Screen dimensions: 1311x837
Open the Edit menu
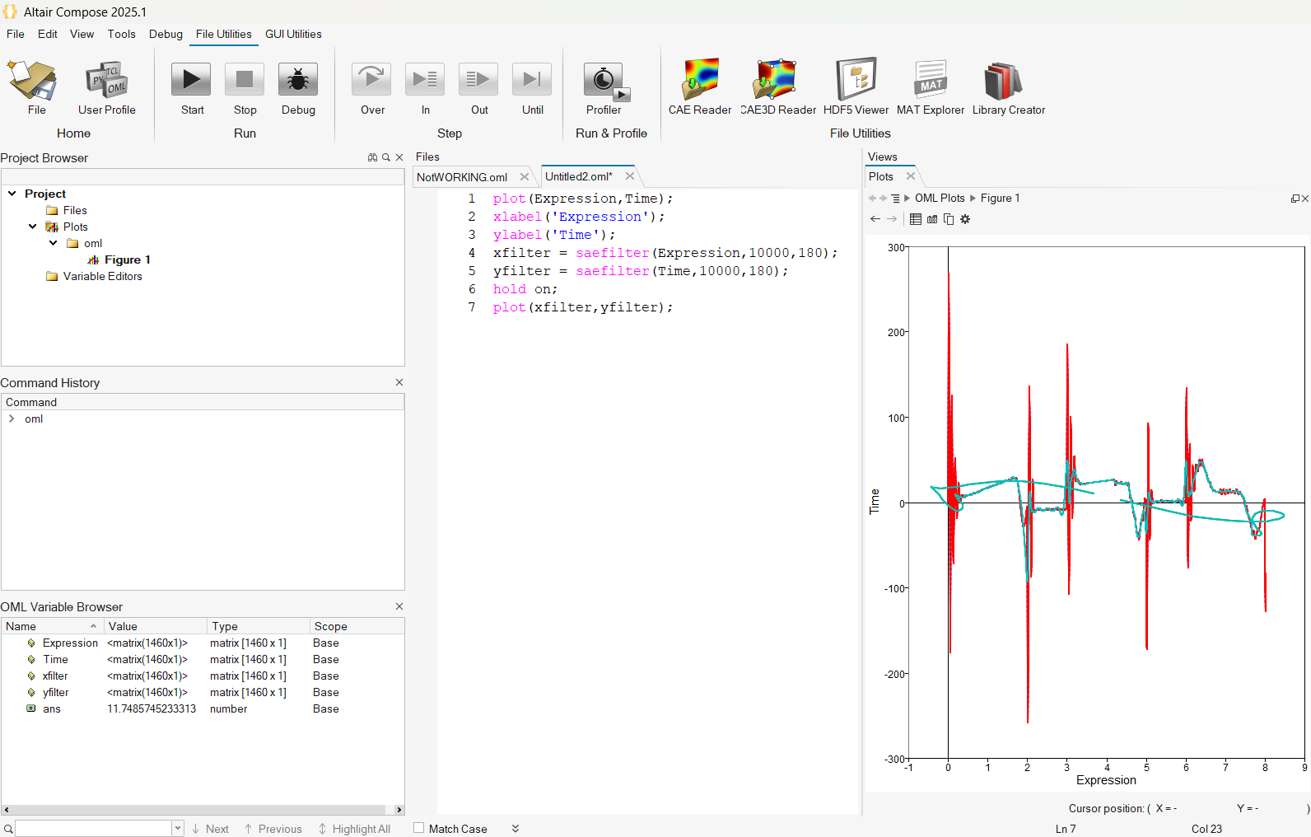48,34
